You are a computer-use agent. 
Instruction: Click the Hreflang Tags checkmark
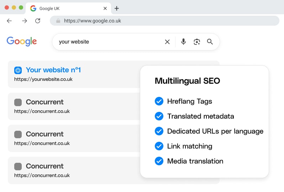tap(159, 101)
